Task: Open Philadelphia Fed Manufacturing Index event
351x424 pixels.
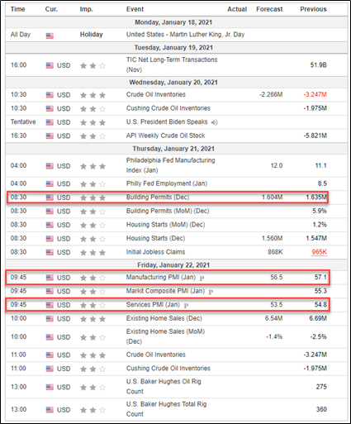Action: point(170,165)
